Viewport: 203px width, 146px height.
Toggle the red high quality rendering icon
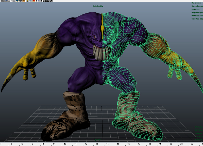point(34,1)
